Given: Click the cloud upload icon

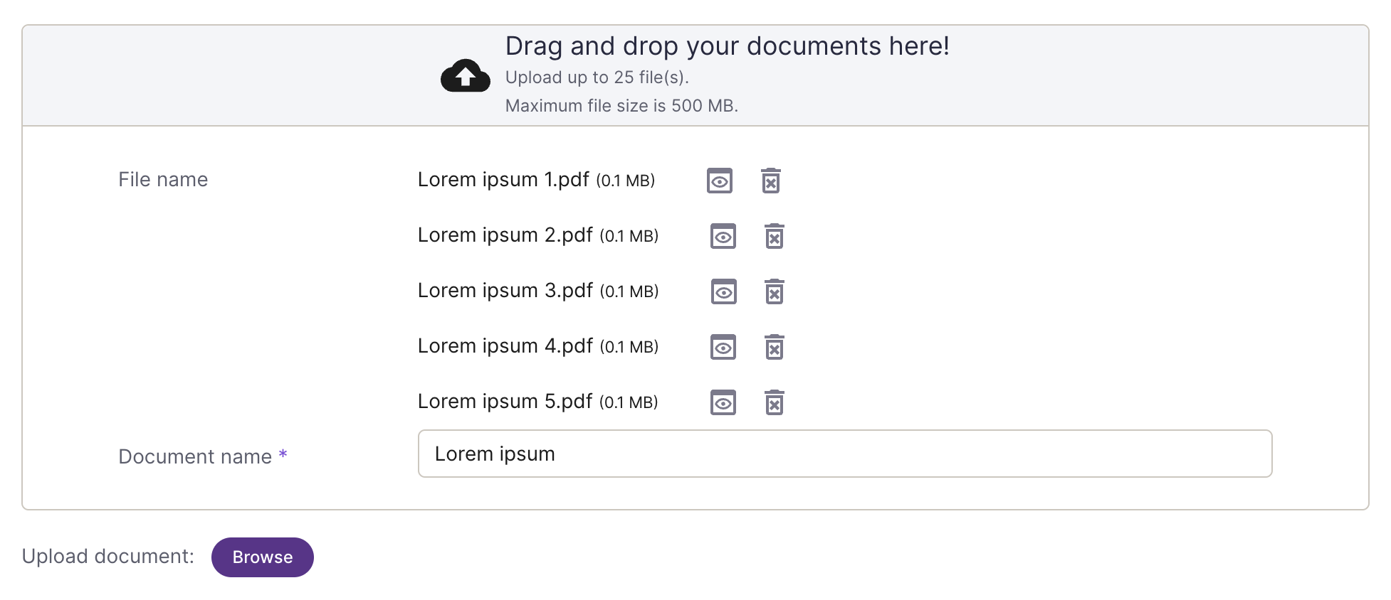Looking at the screenshot, I should 466,75.
